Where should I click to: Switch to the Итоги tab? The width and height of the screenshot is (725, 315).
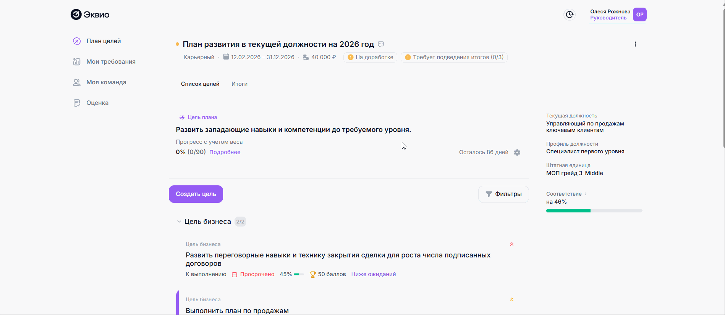click(x=240, y=84)
